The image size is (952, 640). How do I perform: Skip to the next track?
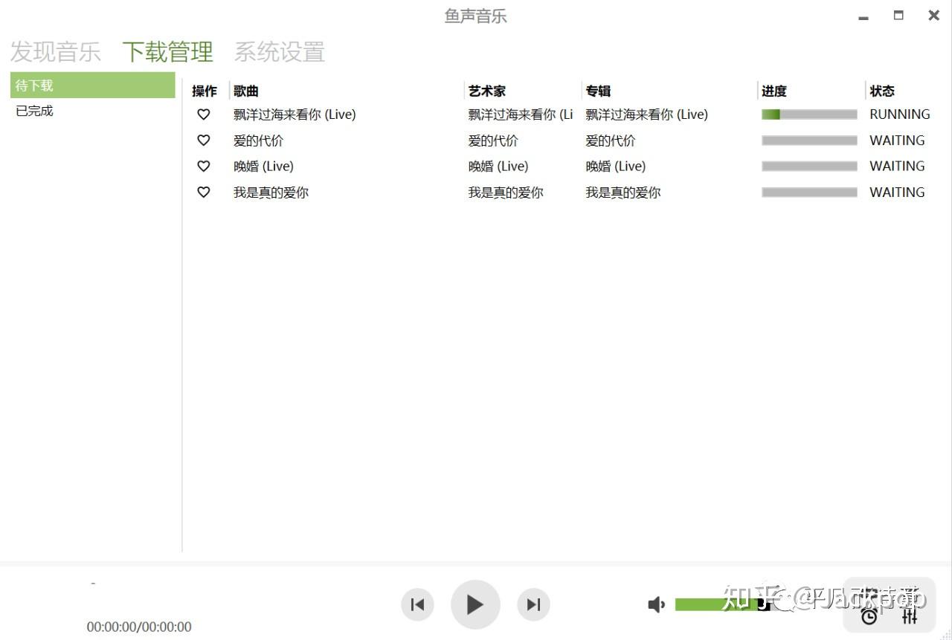533,604
